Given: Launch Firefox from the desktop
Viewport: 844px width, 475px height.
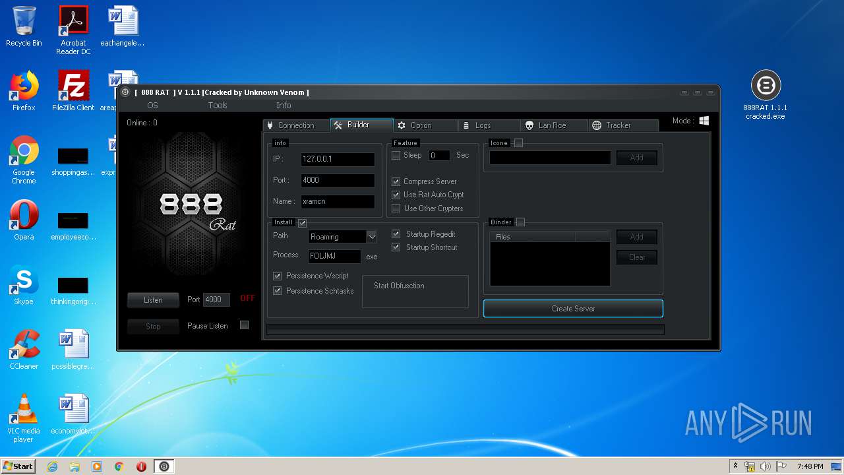Looking at the screenshot, I should click(24, 91).
